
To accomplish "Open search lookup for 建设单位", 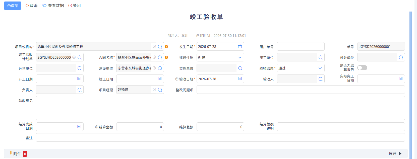I will click(160, 68).
